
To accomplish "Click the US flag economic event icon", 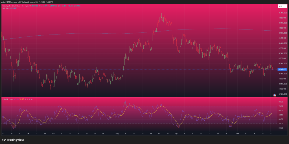I will [274, 95].
